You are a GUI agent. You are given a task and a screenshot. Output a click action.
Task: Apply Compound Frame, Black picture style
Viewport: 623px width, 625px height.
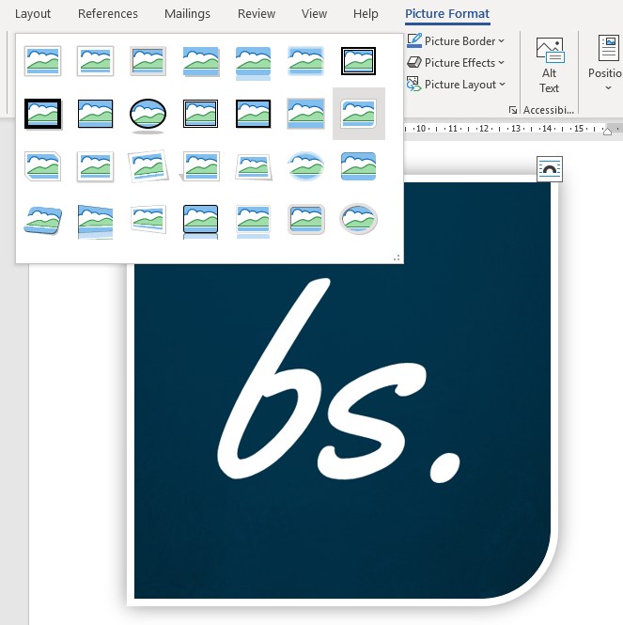click(x=200, y=114)
